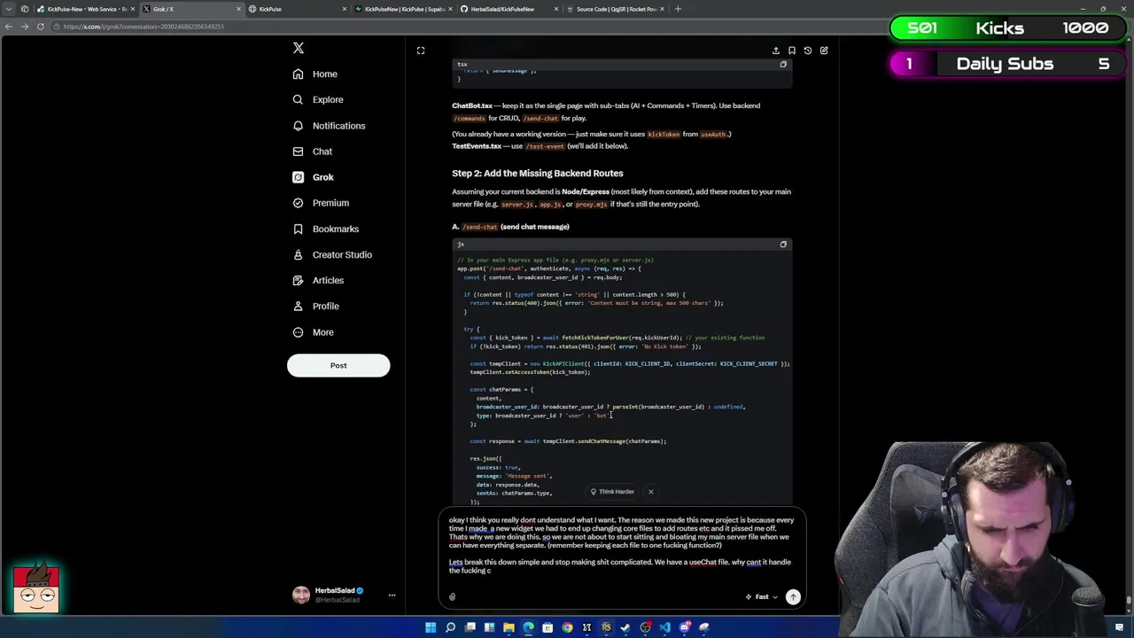Open Discord from the taskbar
Screen dimensions: 1134x638
click(x=685, y=627)
